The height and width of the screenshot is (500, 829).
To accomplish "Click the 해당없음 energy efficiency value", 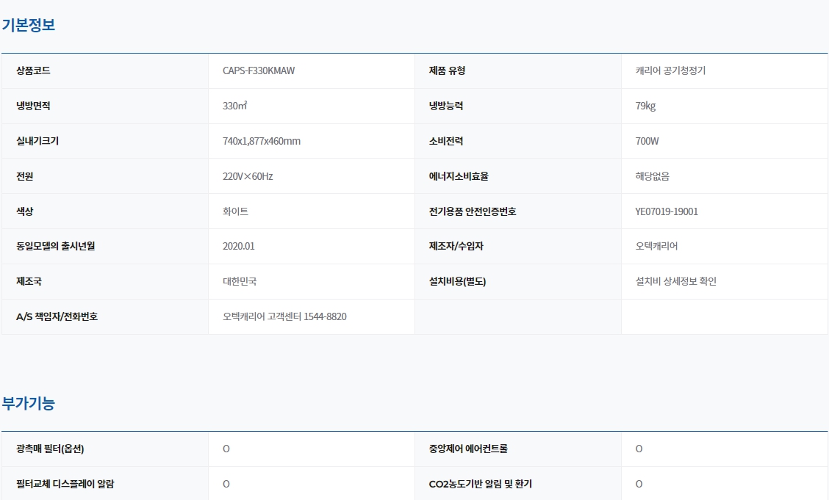I will point(652,176).
